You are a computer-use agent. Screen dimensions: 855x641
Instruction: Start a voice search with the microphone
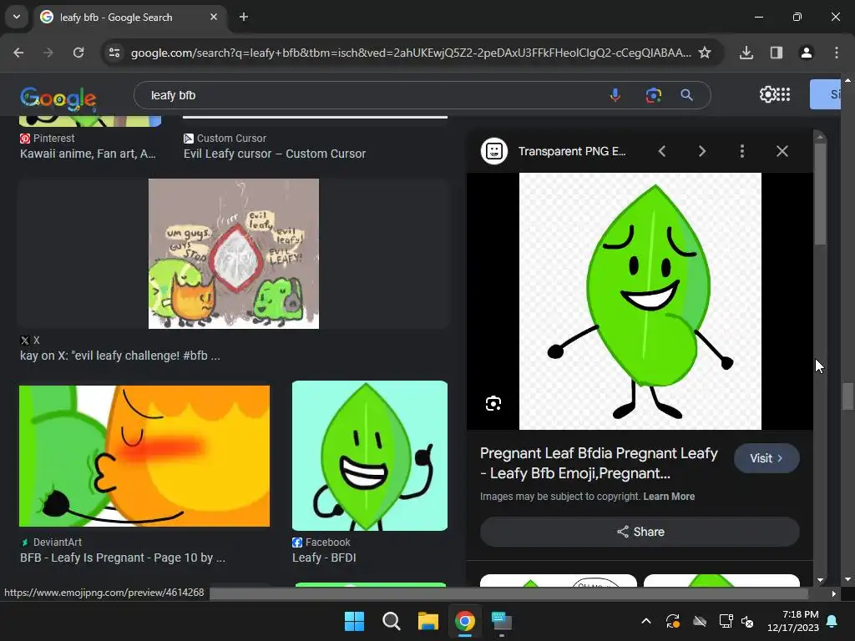pos(615,95)
